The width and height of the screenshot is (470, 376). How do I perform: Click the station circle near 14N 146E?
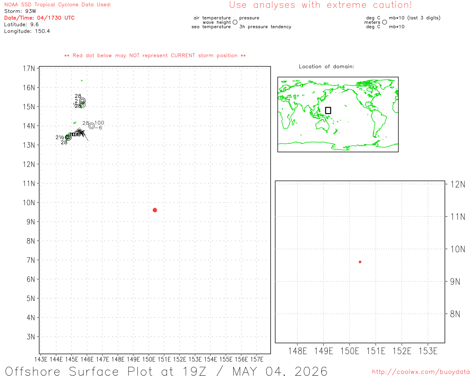pos(91,126)
